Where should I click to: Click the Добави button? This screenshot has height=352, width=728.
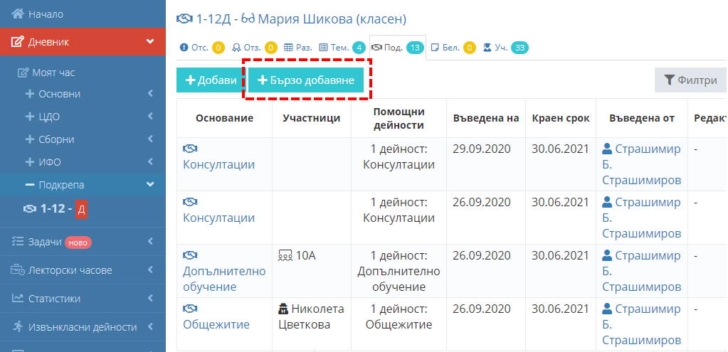click(x=211, y=80)
